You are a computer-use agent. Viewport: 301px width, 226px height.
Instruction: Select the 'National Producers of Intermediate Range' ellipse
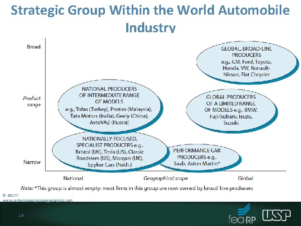110,106
